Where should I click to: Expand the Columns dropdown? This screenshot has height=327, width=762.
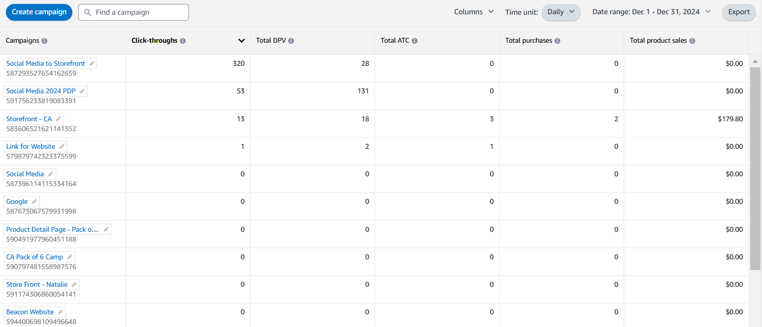[474, 12]
